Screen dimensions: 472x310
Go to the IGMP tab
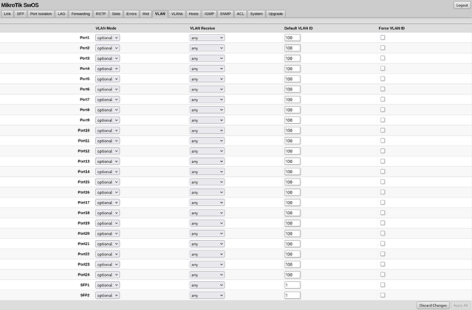pos(209,14)
